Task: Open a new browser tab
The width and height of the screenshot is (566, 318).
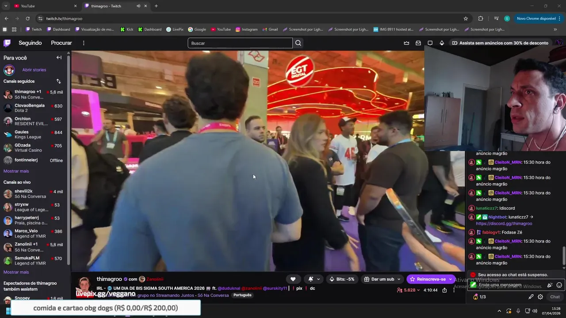Action: click(156, 6)
